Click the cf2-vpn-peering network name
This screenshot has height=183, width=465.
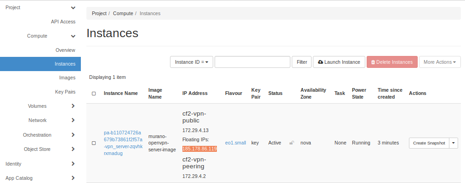click(194, 163)
